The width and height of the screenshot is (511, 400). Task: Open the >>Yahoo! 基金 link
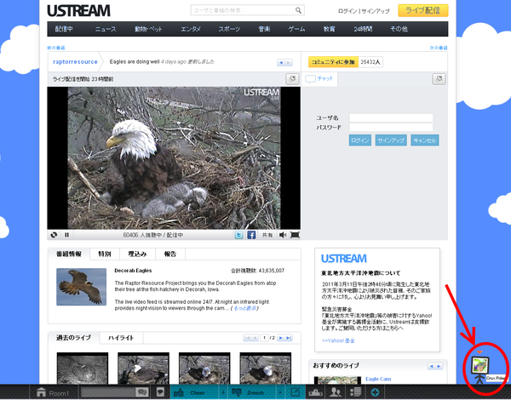point(338,340)
